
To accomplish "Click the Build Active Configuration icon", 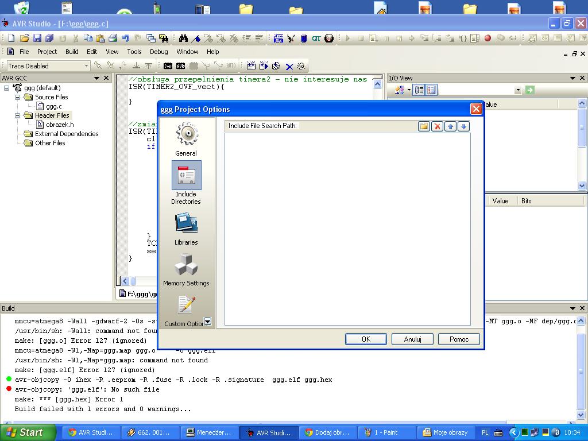I will coord(252,66).
